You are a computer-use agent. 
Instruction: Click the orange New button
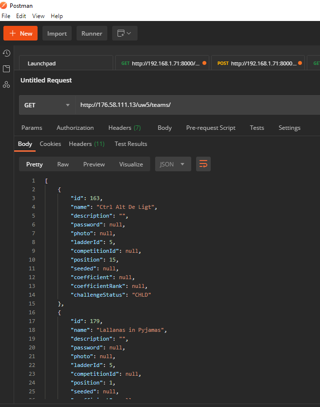20,33
